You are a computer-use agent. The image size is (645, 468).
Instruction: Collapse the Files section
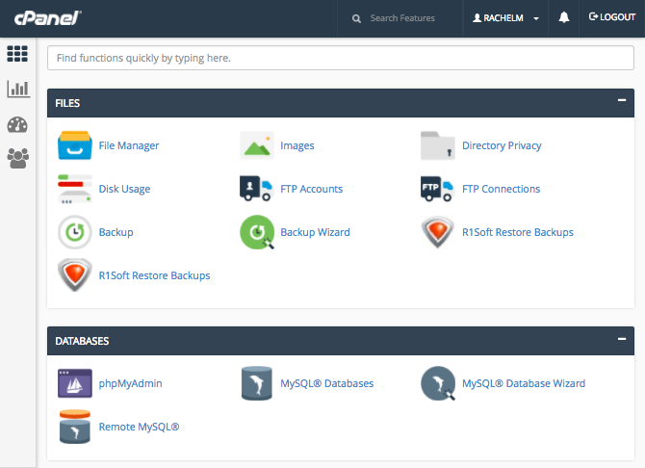click(622, 100)
